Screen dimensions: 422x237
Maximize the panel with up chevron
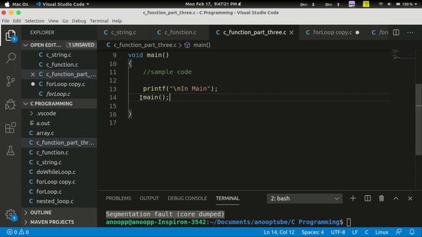[x=396, y=198]
